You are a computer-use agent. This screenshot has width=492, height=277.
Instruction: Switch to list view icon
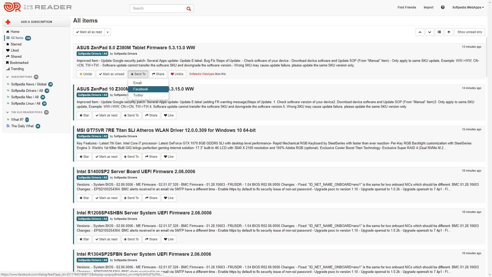click(439, 32)
